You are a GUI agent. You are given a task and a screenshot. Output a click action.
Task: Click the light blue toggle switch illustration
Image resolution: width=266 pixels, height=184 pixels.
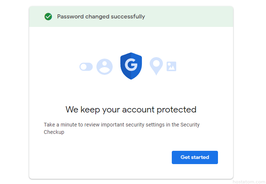click(86, 67)
